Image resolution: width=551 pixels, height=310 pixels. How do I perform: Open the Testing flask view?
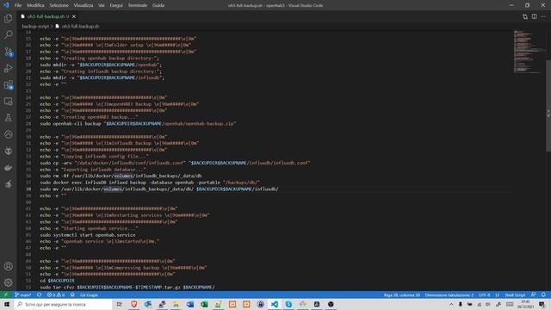click(8, 118)
